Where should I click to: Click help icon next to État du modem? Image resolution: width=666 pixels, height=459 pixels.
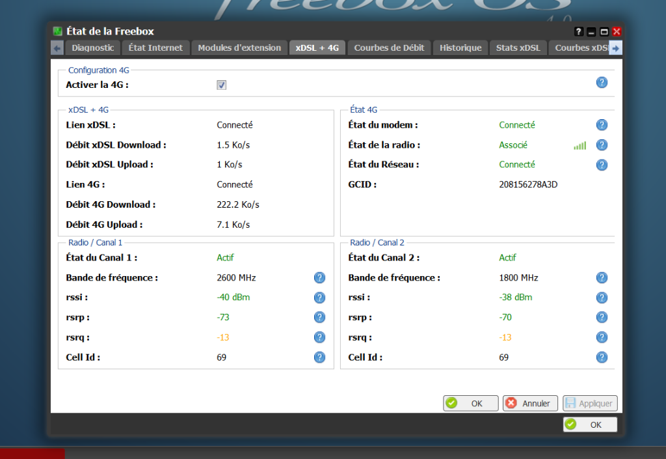(x=602, y=125)
